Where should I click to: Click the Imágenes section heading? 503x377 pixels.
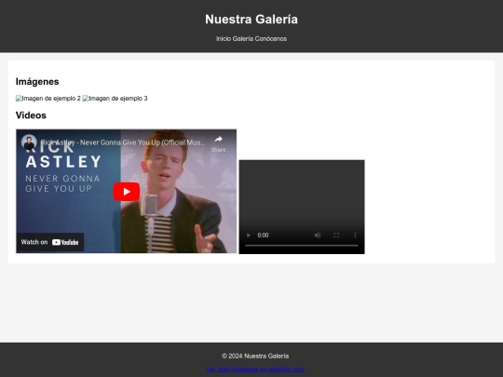(x=37, y=82)
